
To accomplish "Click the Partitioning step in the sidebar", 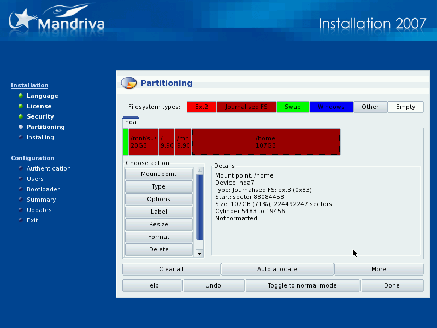I will 46,127.
